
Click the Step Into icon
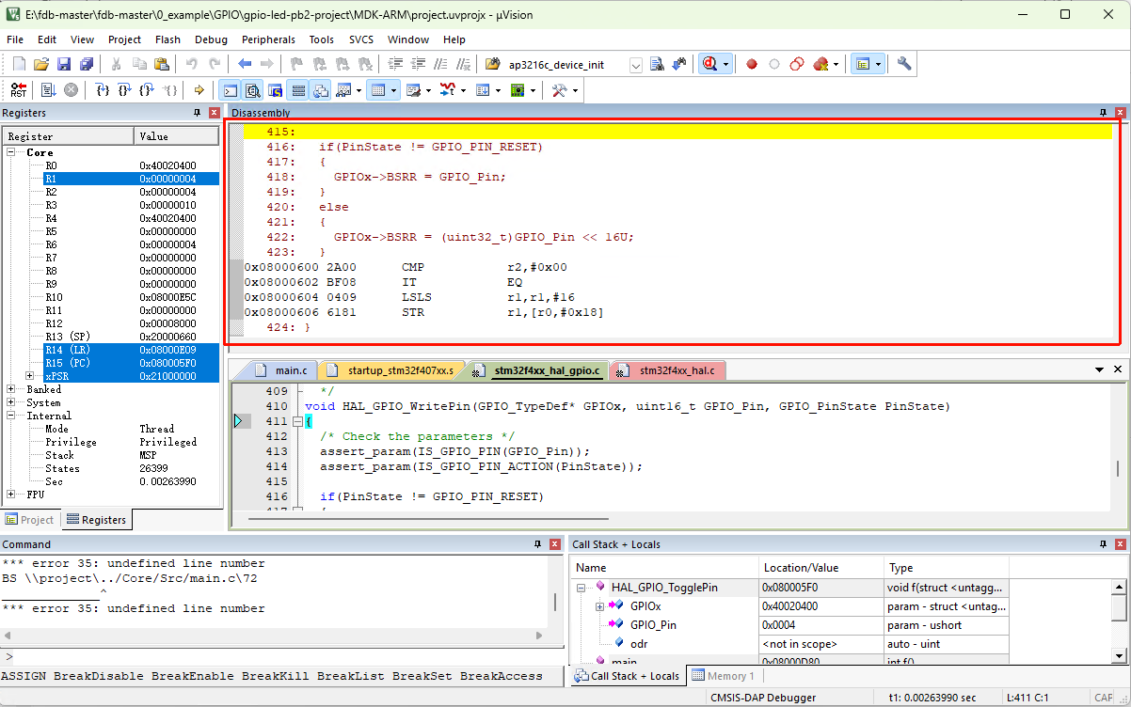click(x=103, y=90)
